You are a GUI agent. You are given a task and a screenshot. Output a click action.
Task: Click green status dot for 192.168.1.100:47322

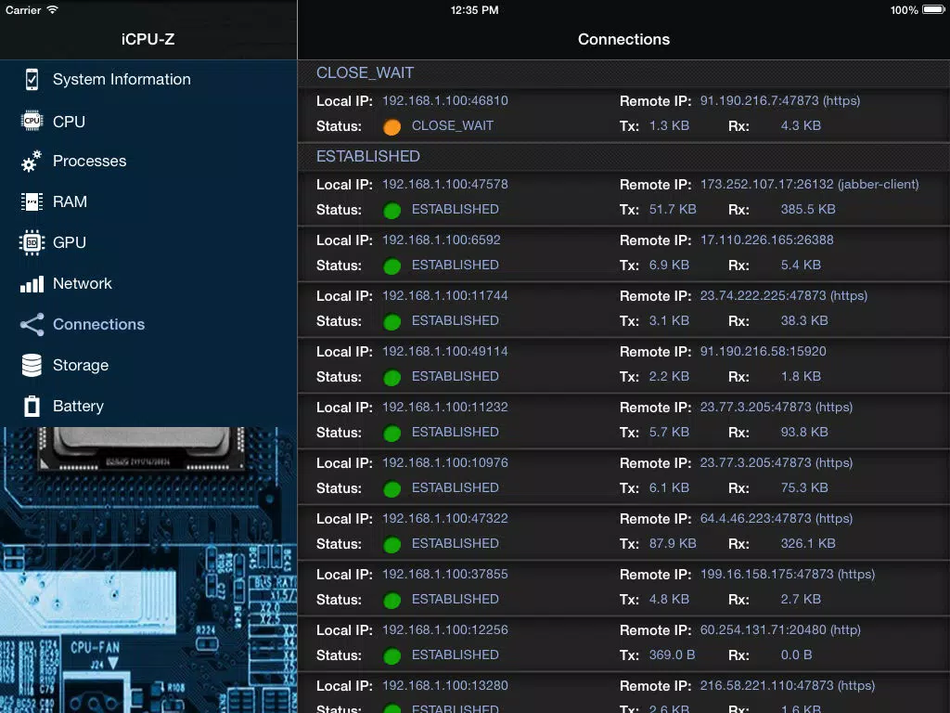[x=392, y=545]
